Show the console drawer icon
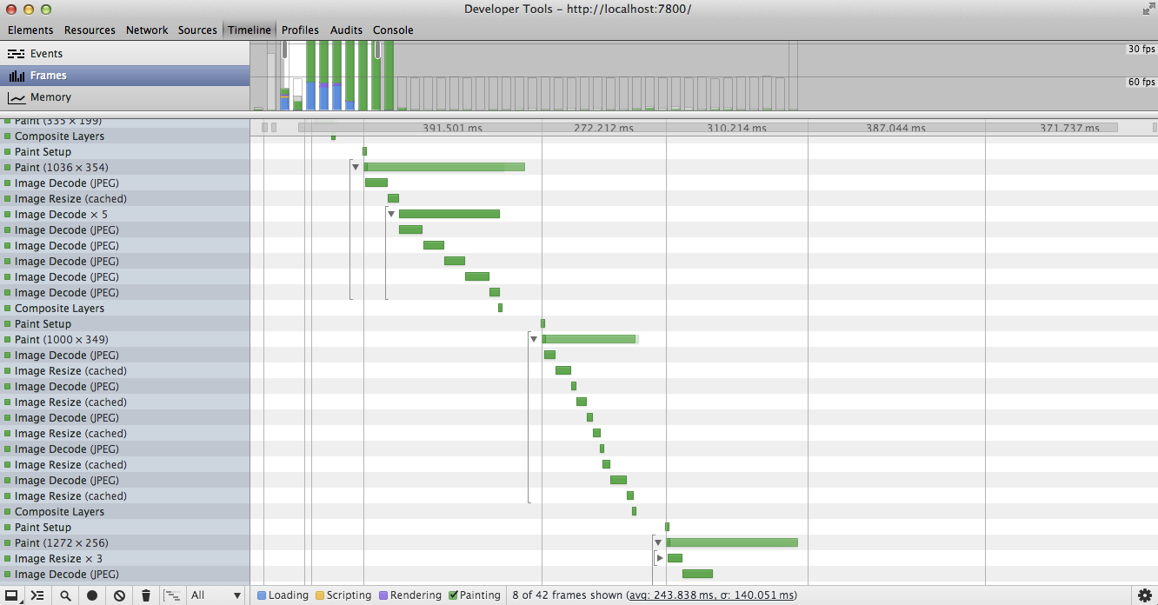1158x605 pixels. 37,595
